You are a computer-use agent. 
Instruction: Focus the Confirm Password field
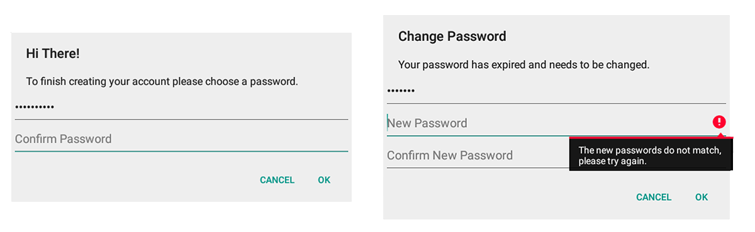point(181,139)
